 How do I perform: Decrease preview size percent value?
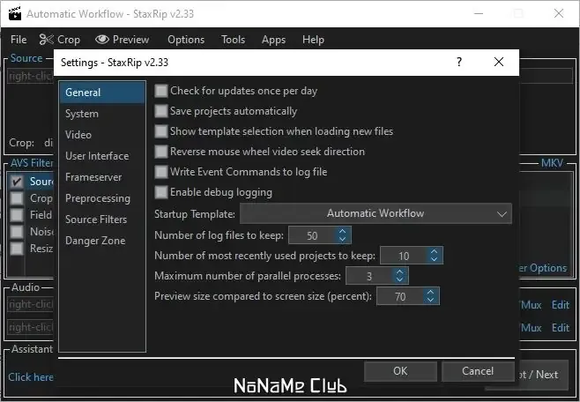(x=430, y=300)
